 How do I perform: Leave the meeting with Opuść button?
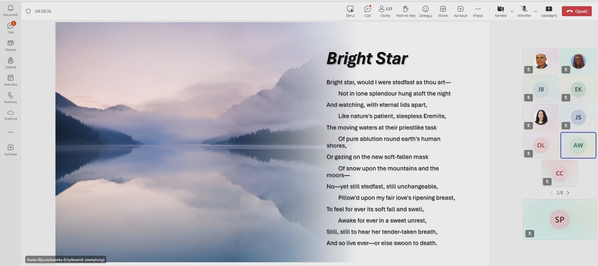tap(577, 11)
